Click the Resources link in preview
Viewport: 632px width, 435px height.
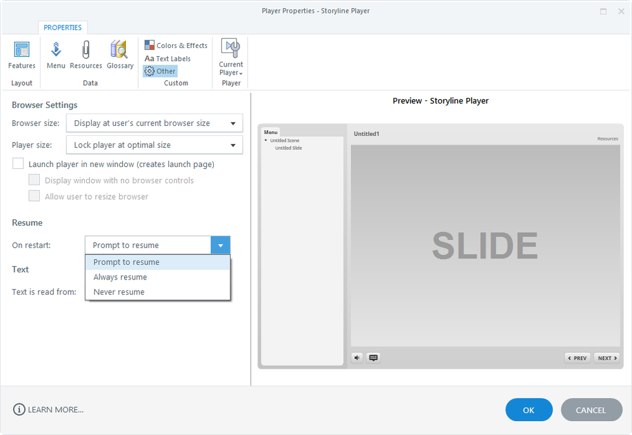(607, 138)
